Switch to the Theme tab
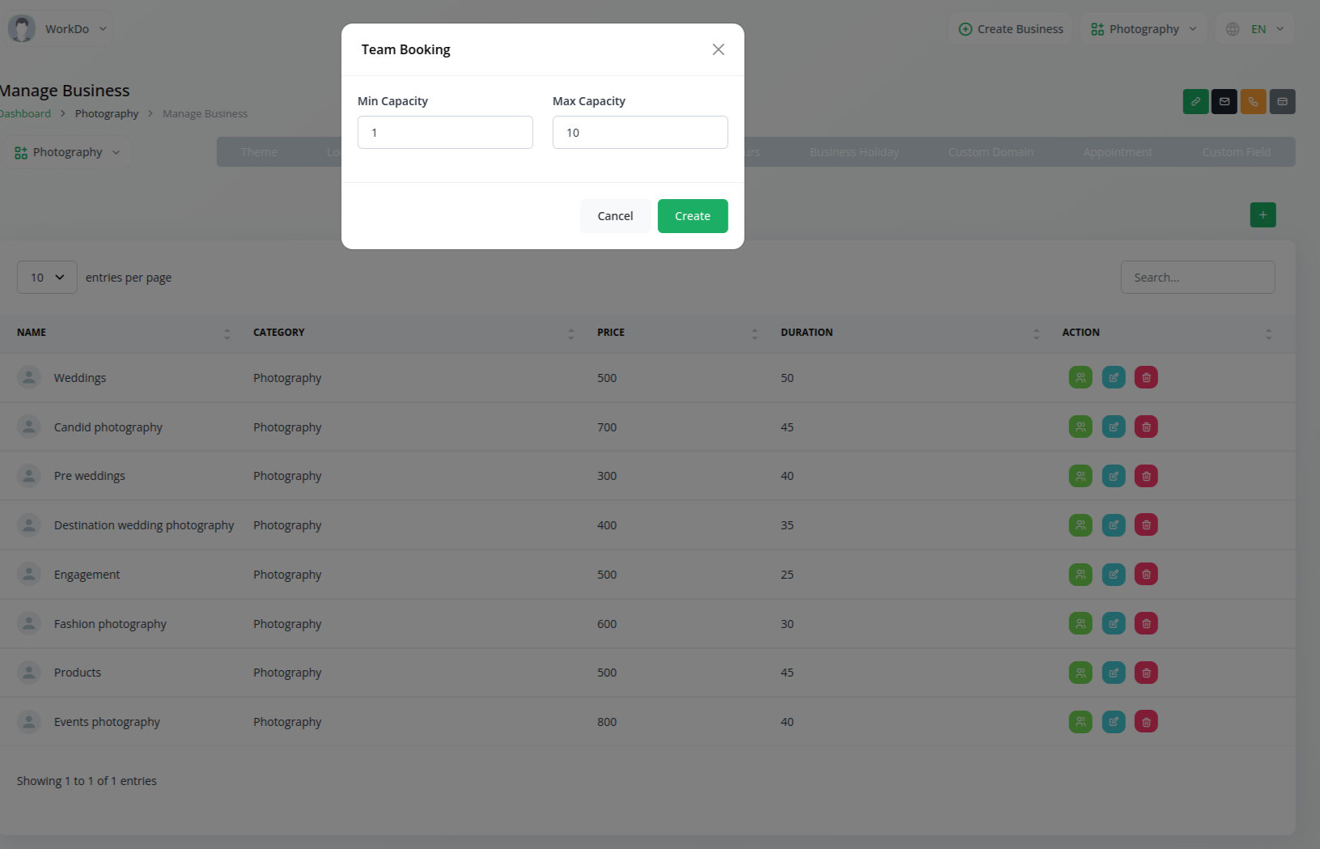The image size is (1320, 849). click(x=259, y=152)
